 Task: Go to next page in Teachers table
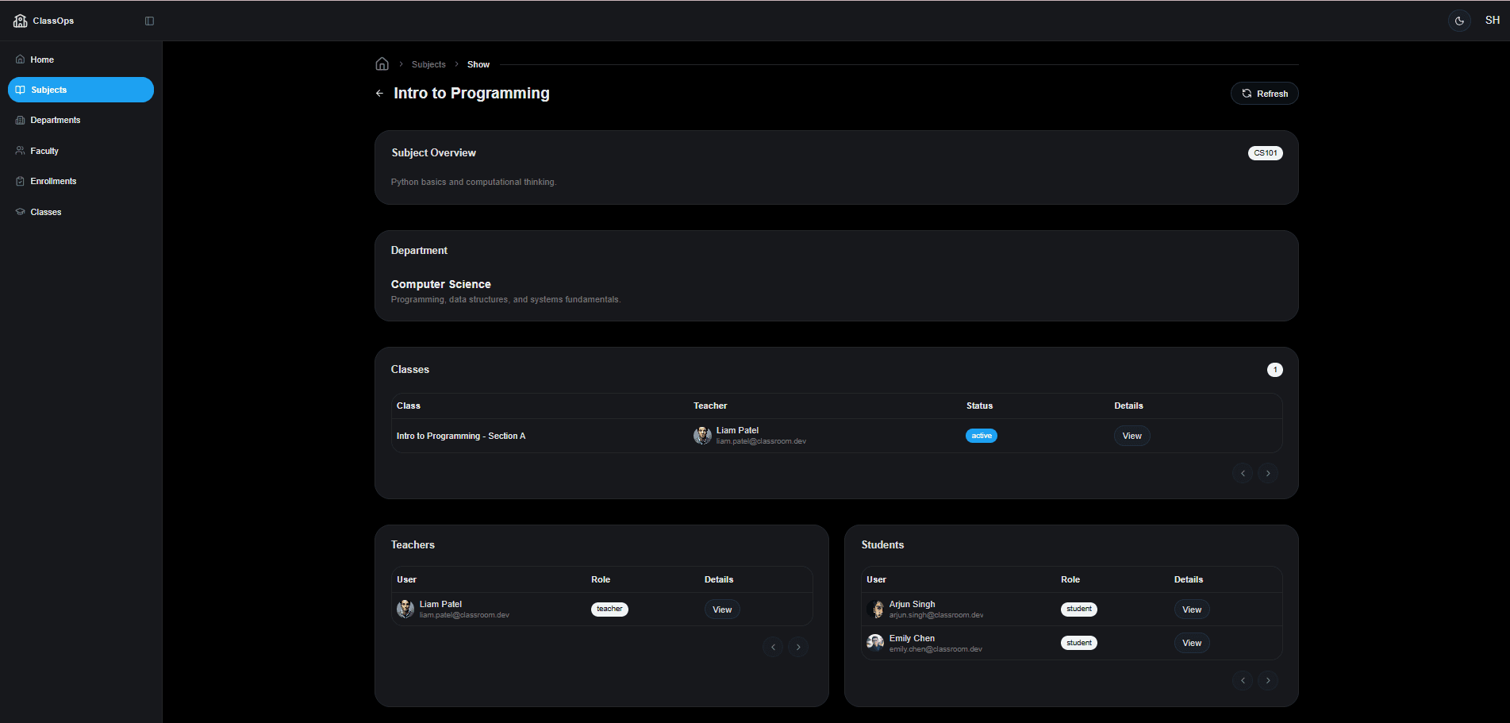click(x=798, y=647)
